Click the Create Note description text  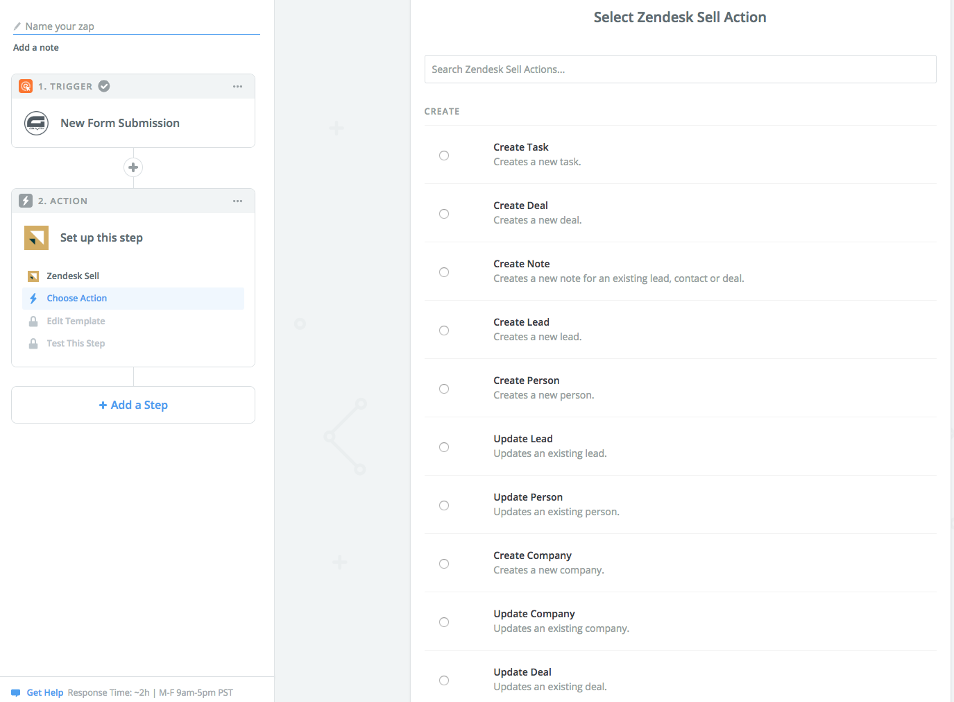[619, 278]
